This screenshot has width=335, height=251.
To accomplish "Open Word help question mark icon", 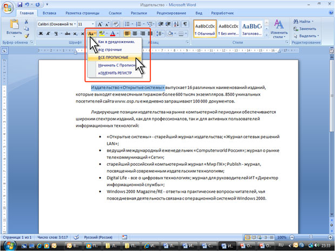I will tap(331, 12).
